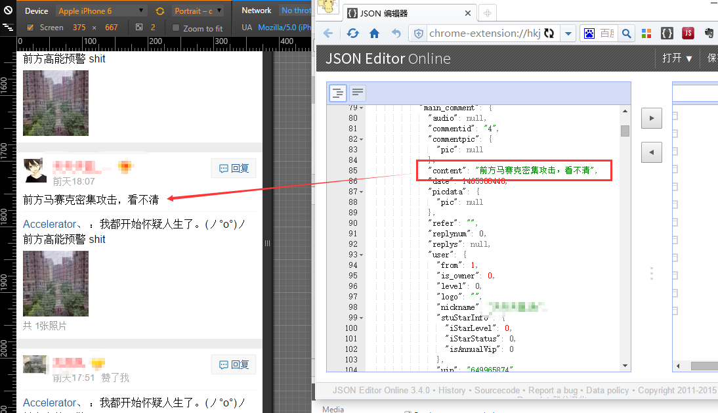Toggle the Screen checkbox
The width and height of the screenshot is (718, 413).
(x=30, y=28)
